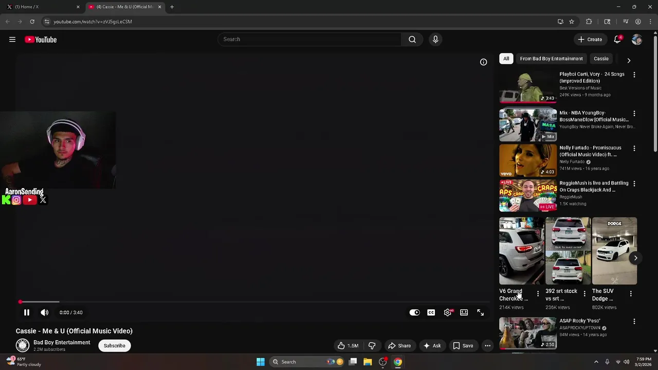This screenshot has width=658, height=370.
Task: Open options for ReggieMush live stream
Action: [634, 183]
